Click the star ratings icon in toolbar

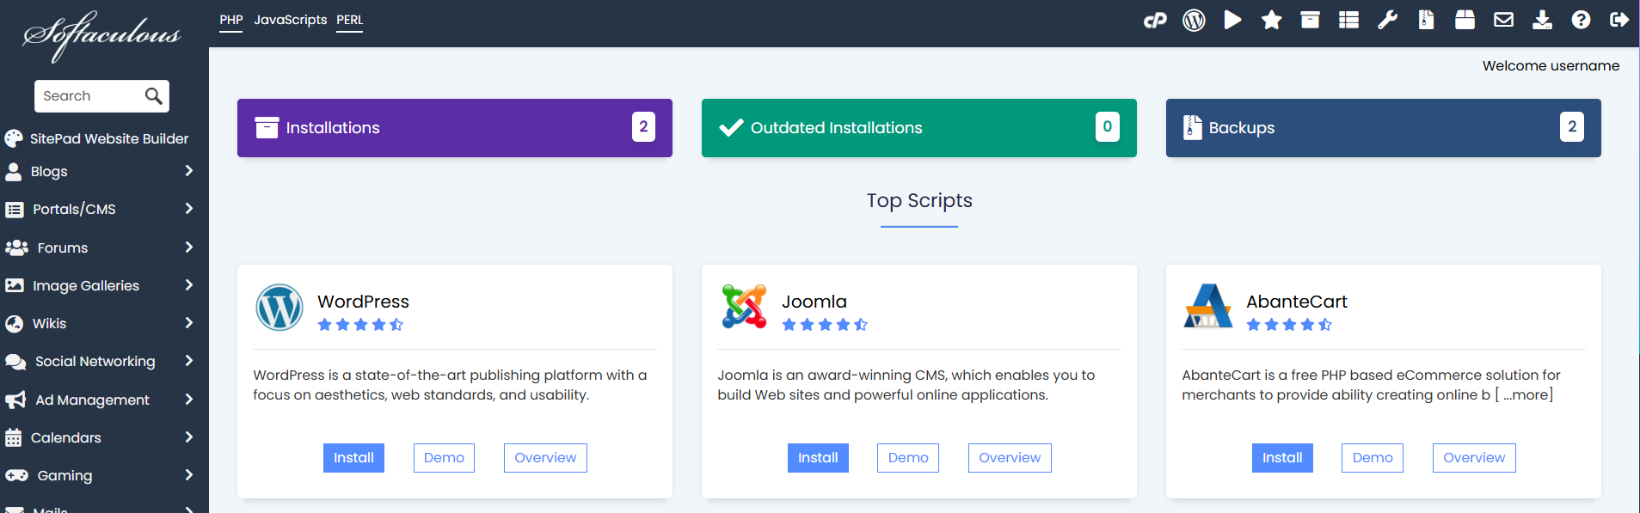click(x=1271, y=20)
